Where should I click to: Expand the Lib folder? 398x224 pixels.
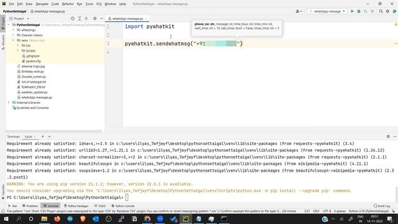(x=18, y=45)
